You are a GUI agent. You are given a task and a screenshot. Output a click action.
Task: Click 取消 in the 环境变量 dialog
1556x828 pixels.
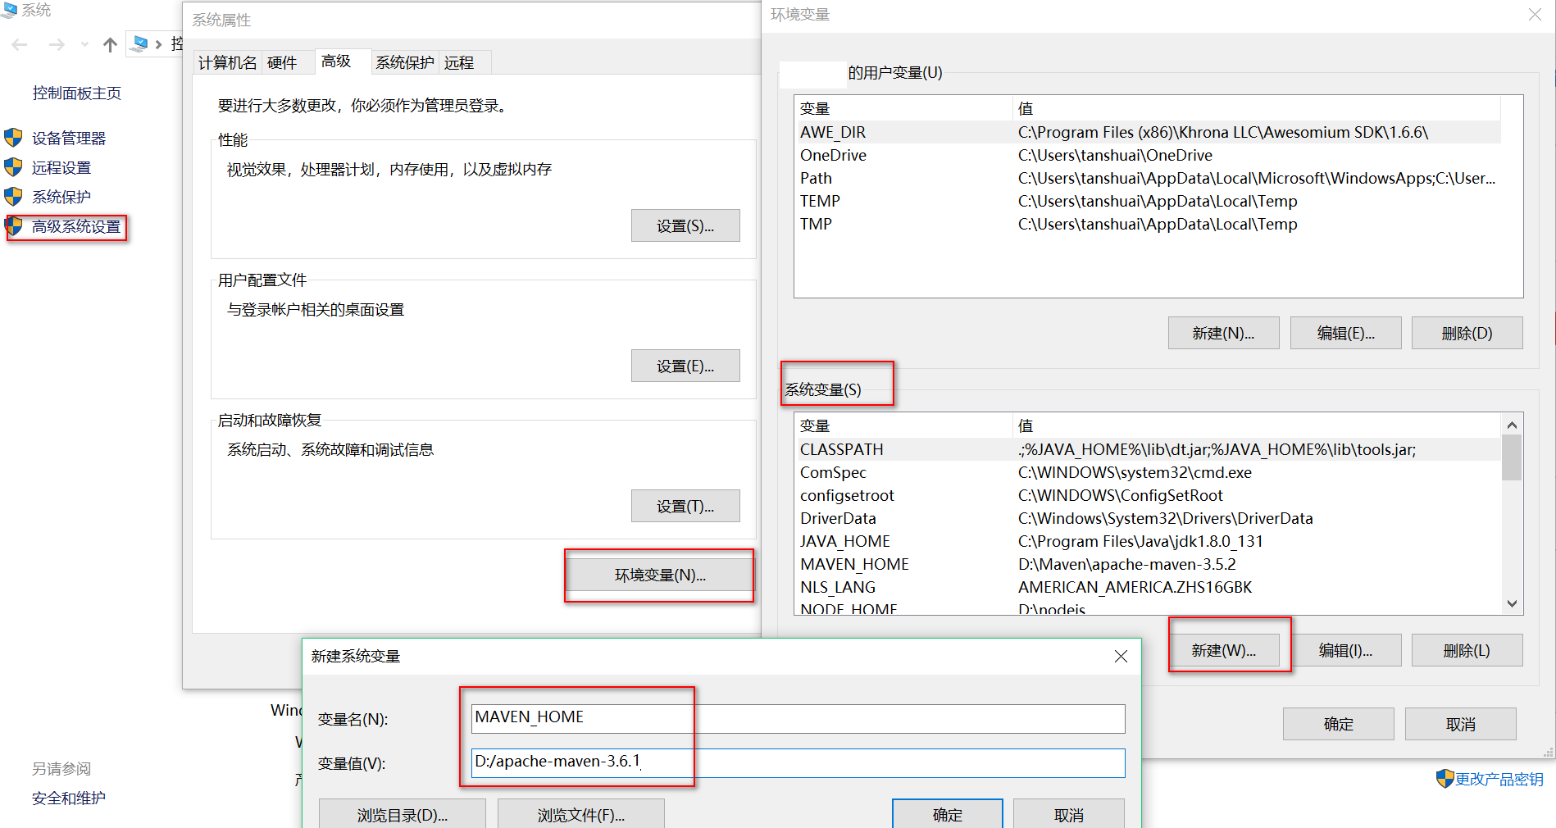1460,724
